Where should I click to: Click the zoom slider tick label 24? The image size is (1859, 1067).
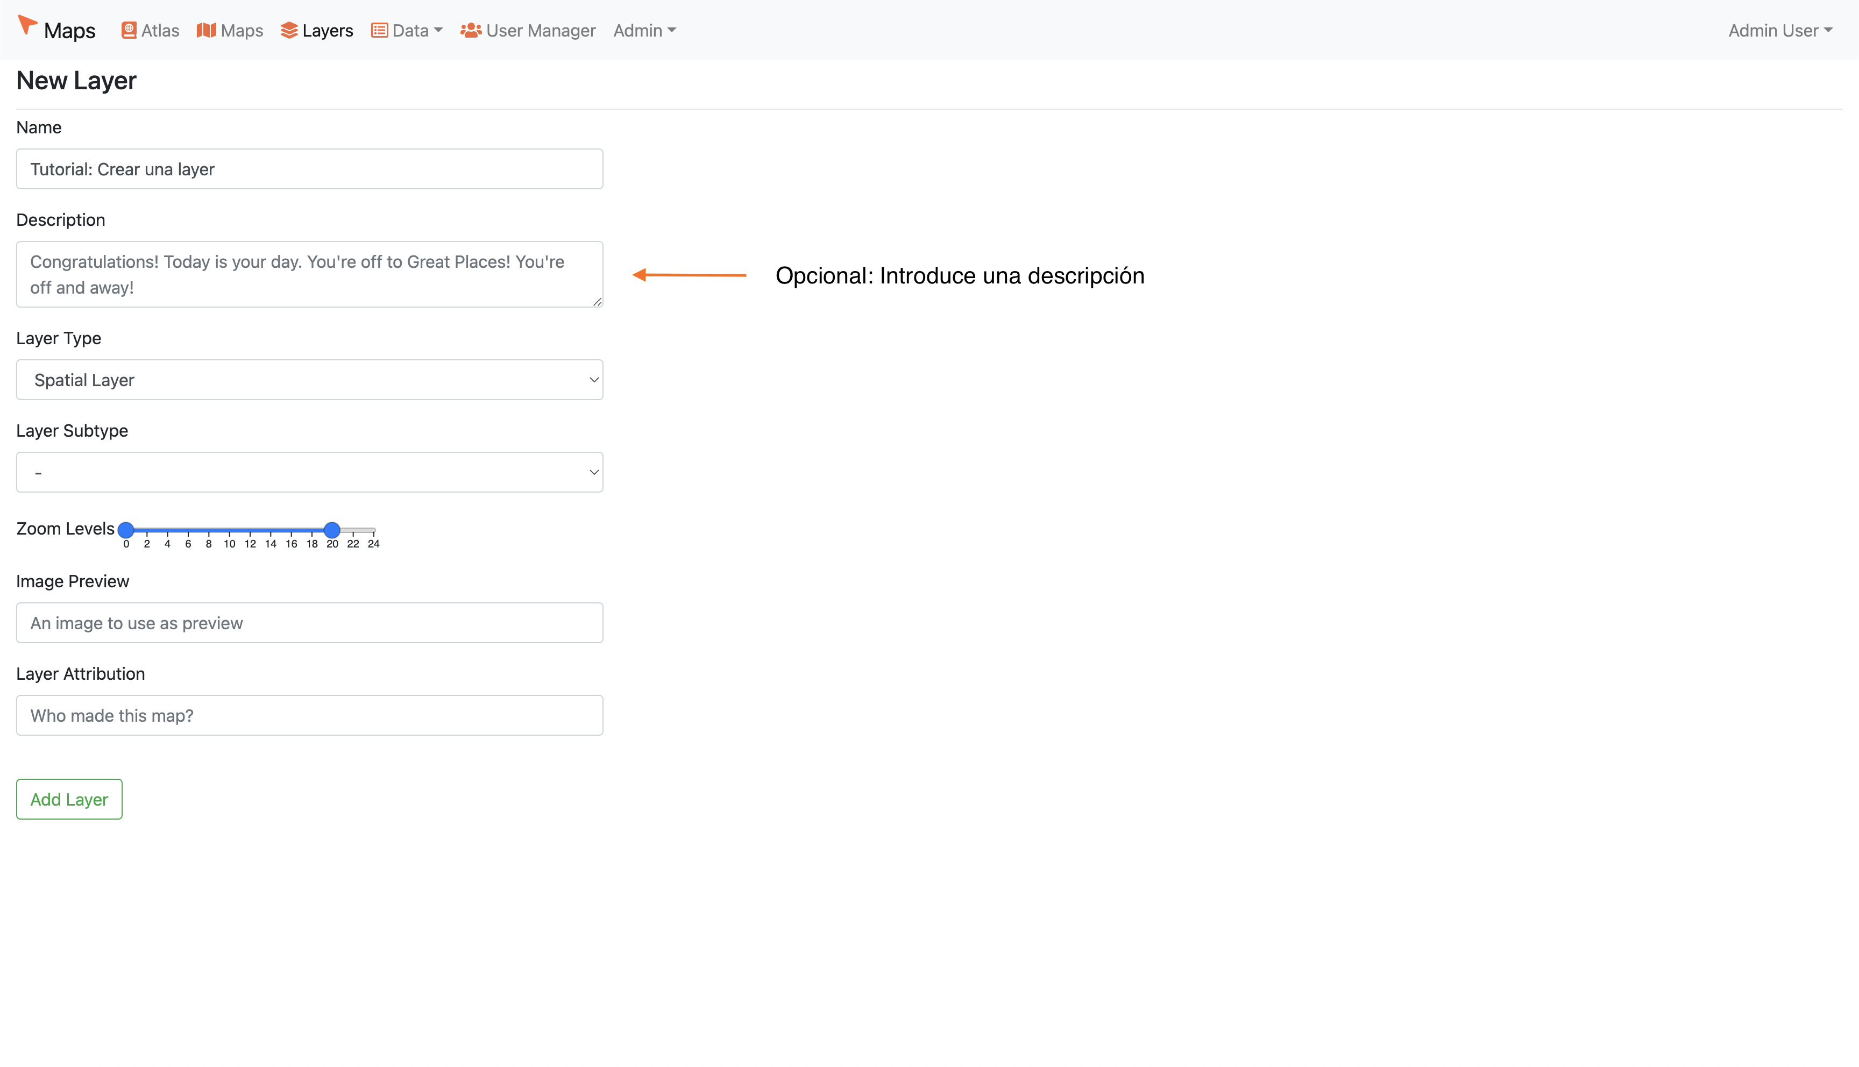tap(374, 544)
